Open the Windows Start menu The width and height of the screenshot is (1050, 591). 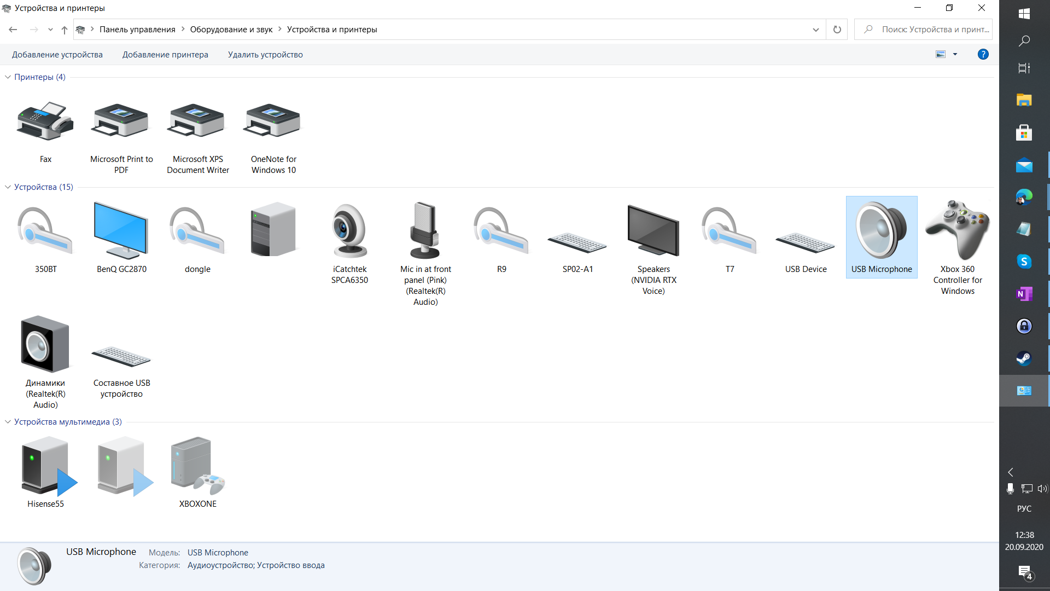pos(1024,14)
